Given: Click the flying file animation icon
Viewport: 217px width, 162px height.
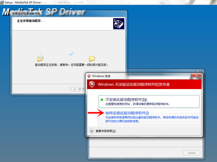Looking at the screenshot, I should pyautogui.click(x=71, y=54).
